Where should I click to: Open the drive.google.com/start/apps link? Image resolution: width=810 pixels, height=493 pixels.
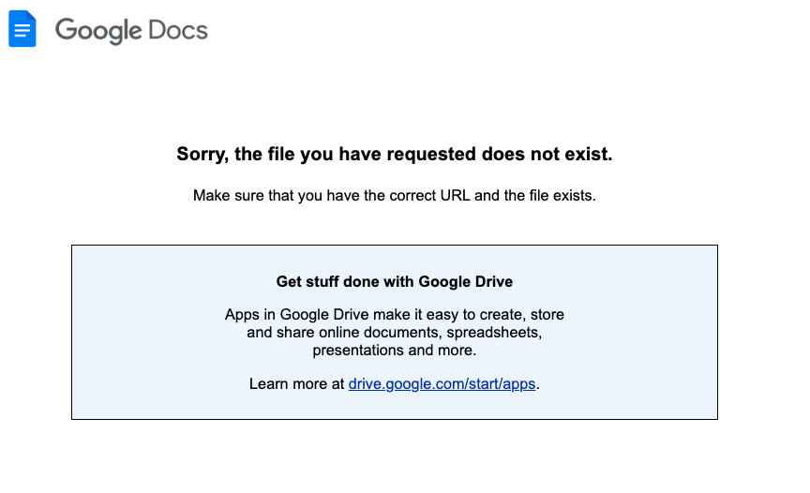coord(442,384)
